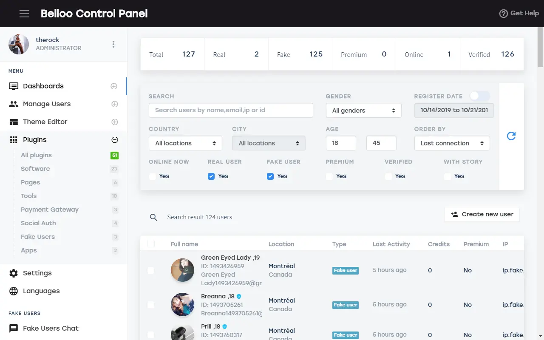Screen dimensions: 544x340
Task: Click the Credits column header
Action: pyautogui.click(x=439, y=244)
